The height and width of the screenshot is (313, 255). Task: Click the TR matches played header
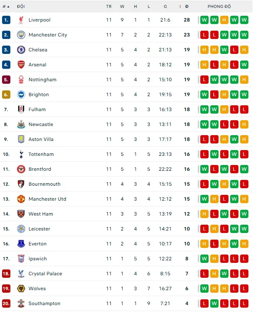(x=109, y=7)
